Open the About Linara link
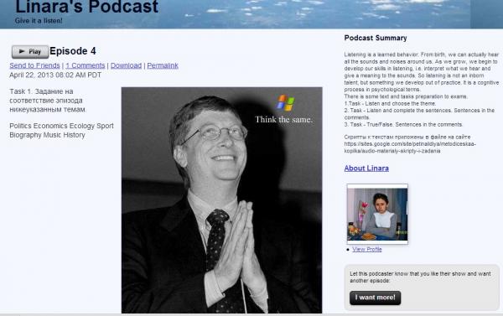 coord(366,168)
